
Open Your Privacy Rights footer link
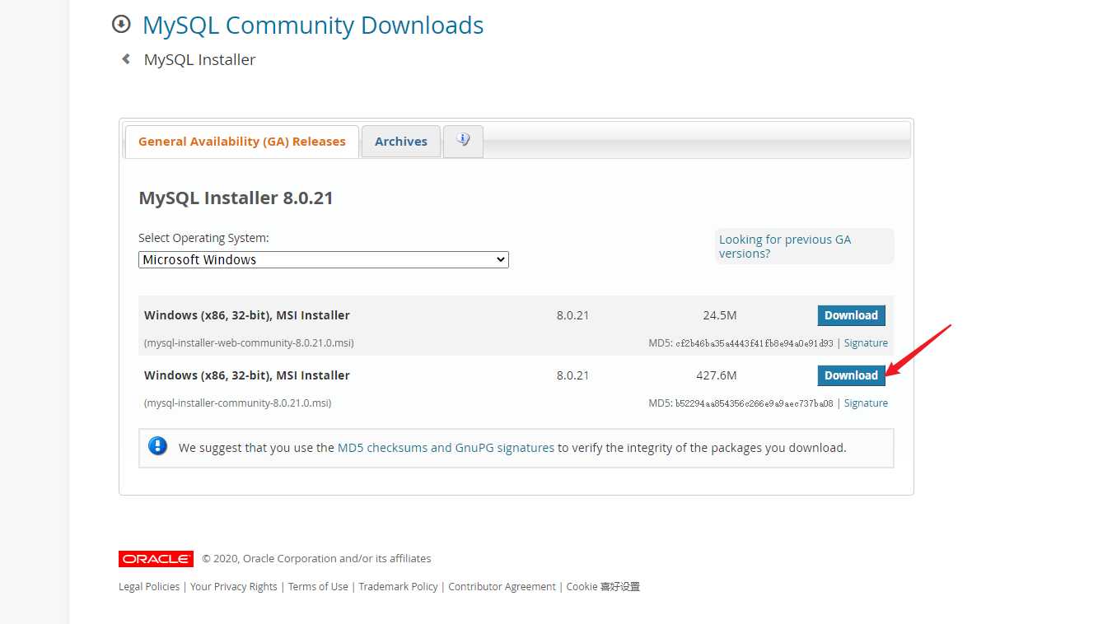pos(234,587)
